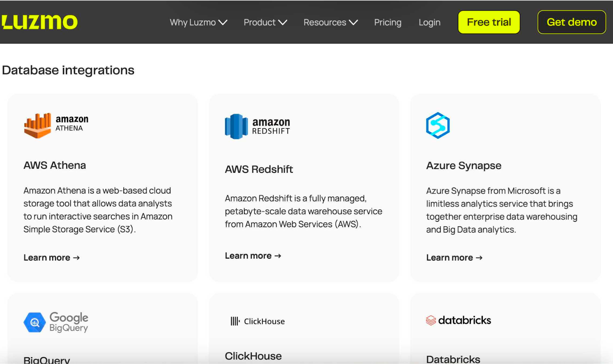Click the ClickHouse logo
Viewport: 613px width, 364px height.
click(x=257, y=321)
